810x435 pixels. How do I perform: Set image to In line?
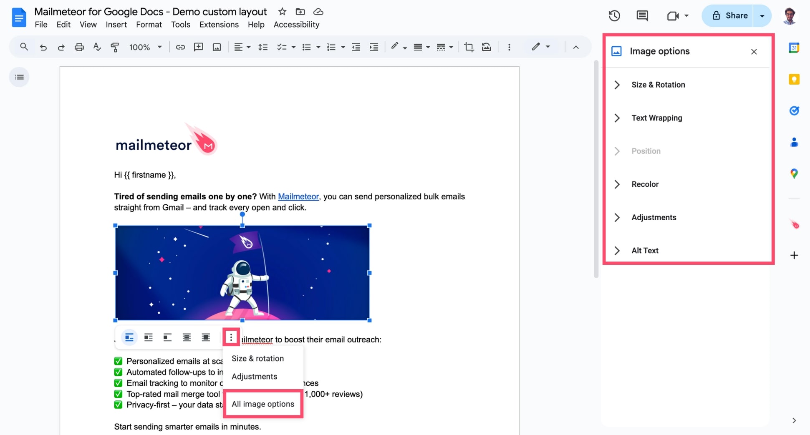[x=129, y=337]
